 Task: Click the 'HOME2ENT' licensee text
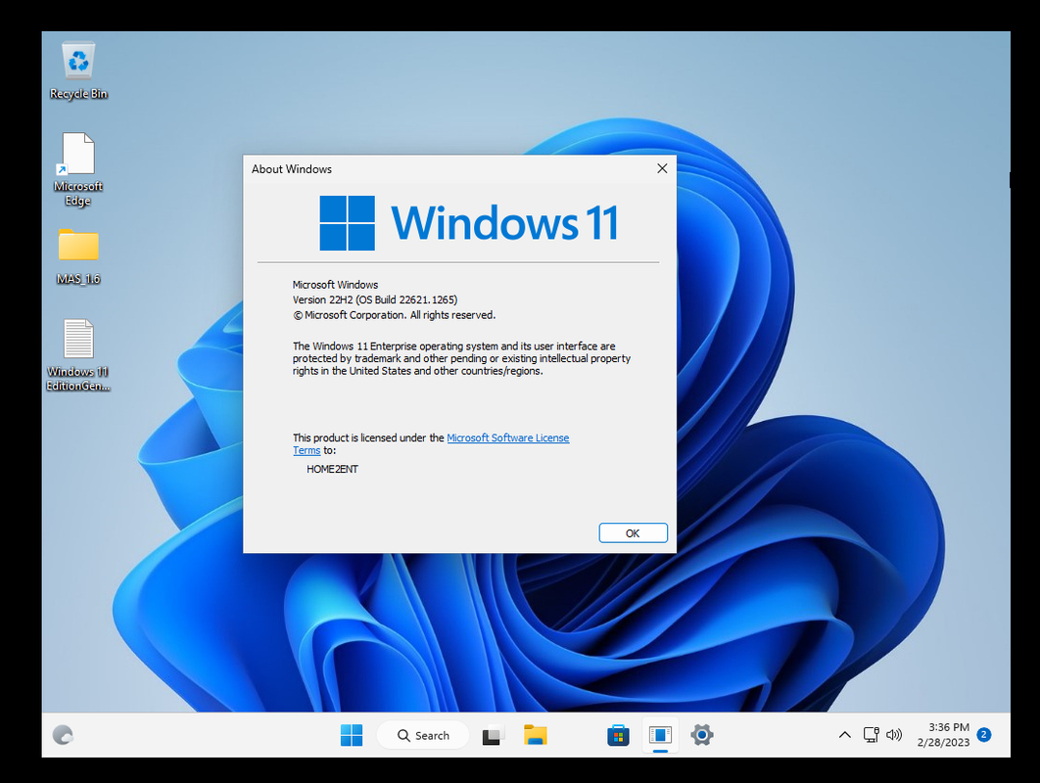tap(332, 469)
